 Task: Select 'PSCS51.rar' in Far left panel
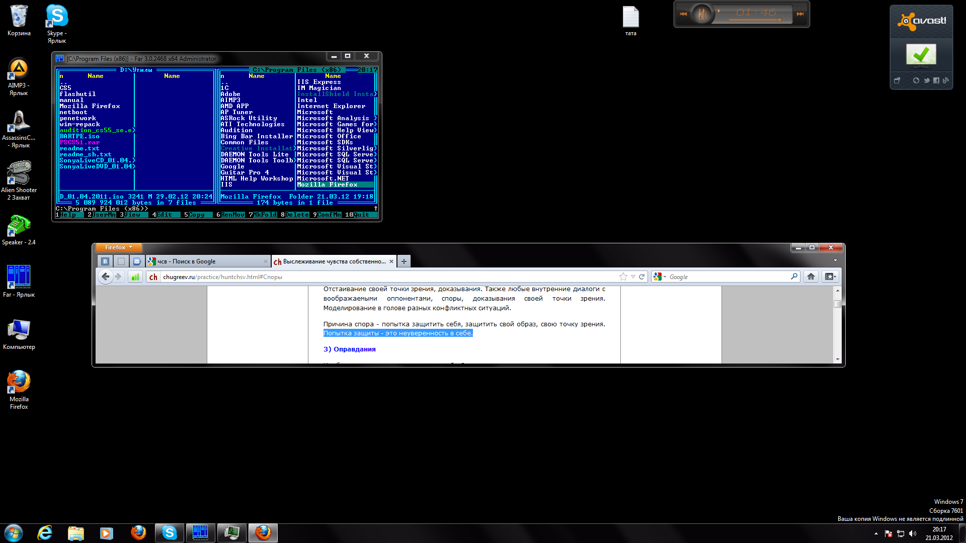[x=79, y=142]
